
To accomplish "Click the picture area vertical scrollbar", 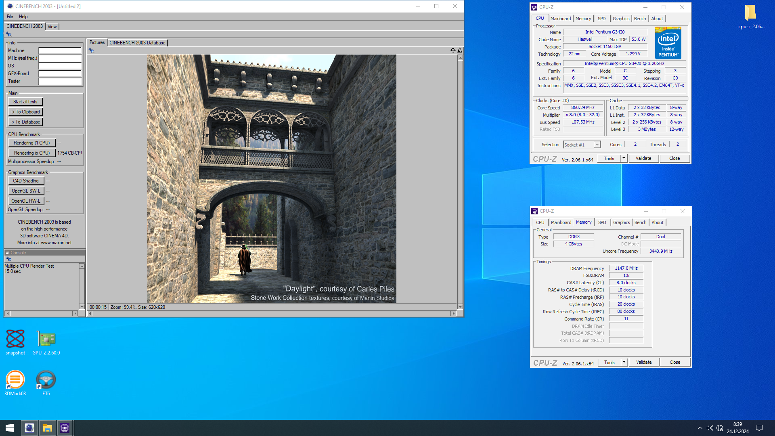I will (x=460, y=182).
